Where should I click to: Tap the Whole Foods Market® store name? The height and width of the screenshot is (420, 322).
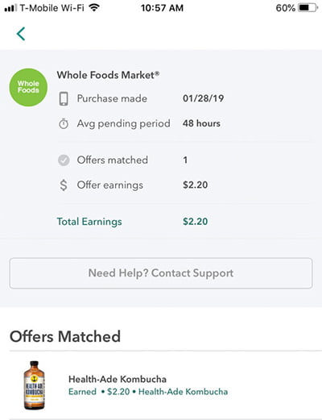108,75
